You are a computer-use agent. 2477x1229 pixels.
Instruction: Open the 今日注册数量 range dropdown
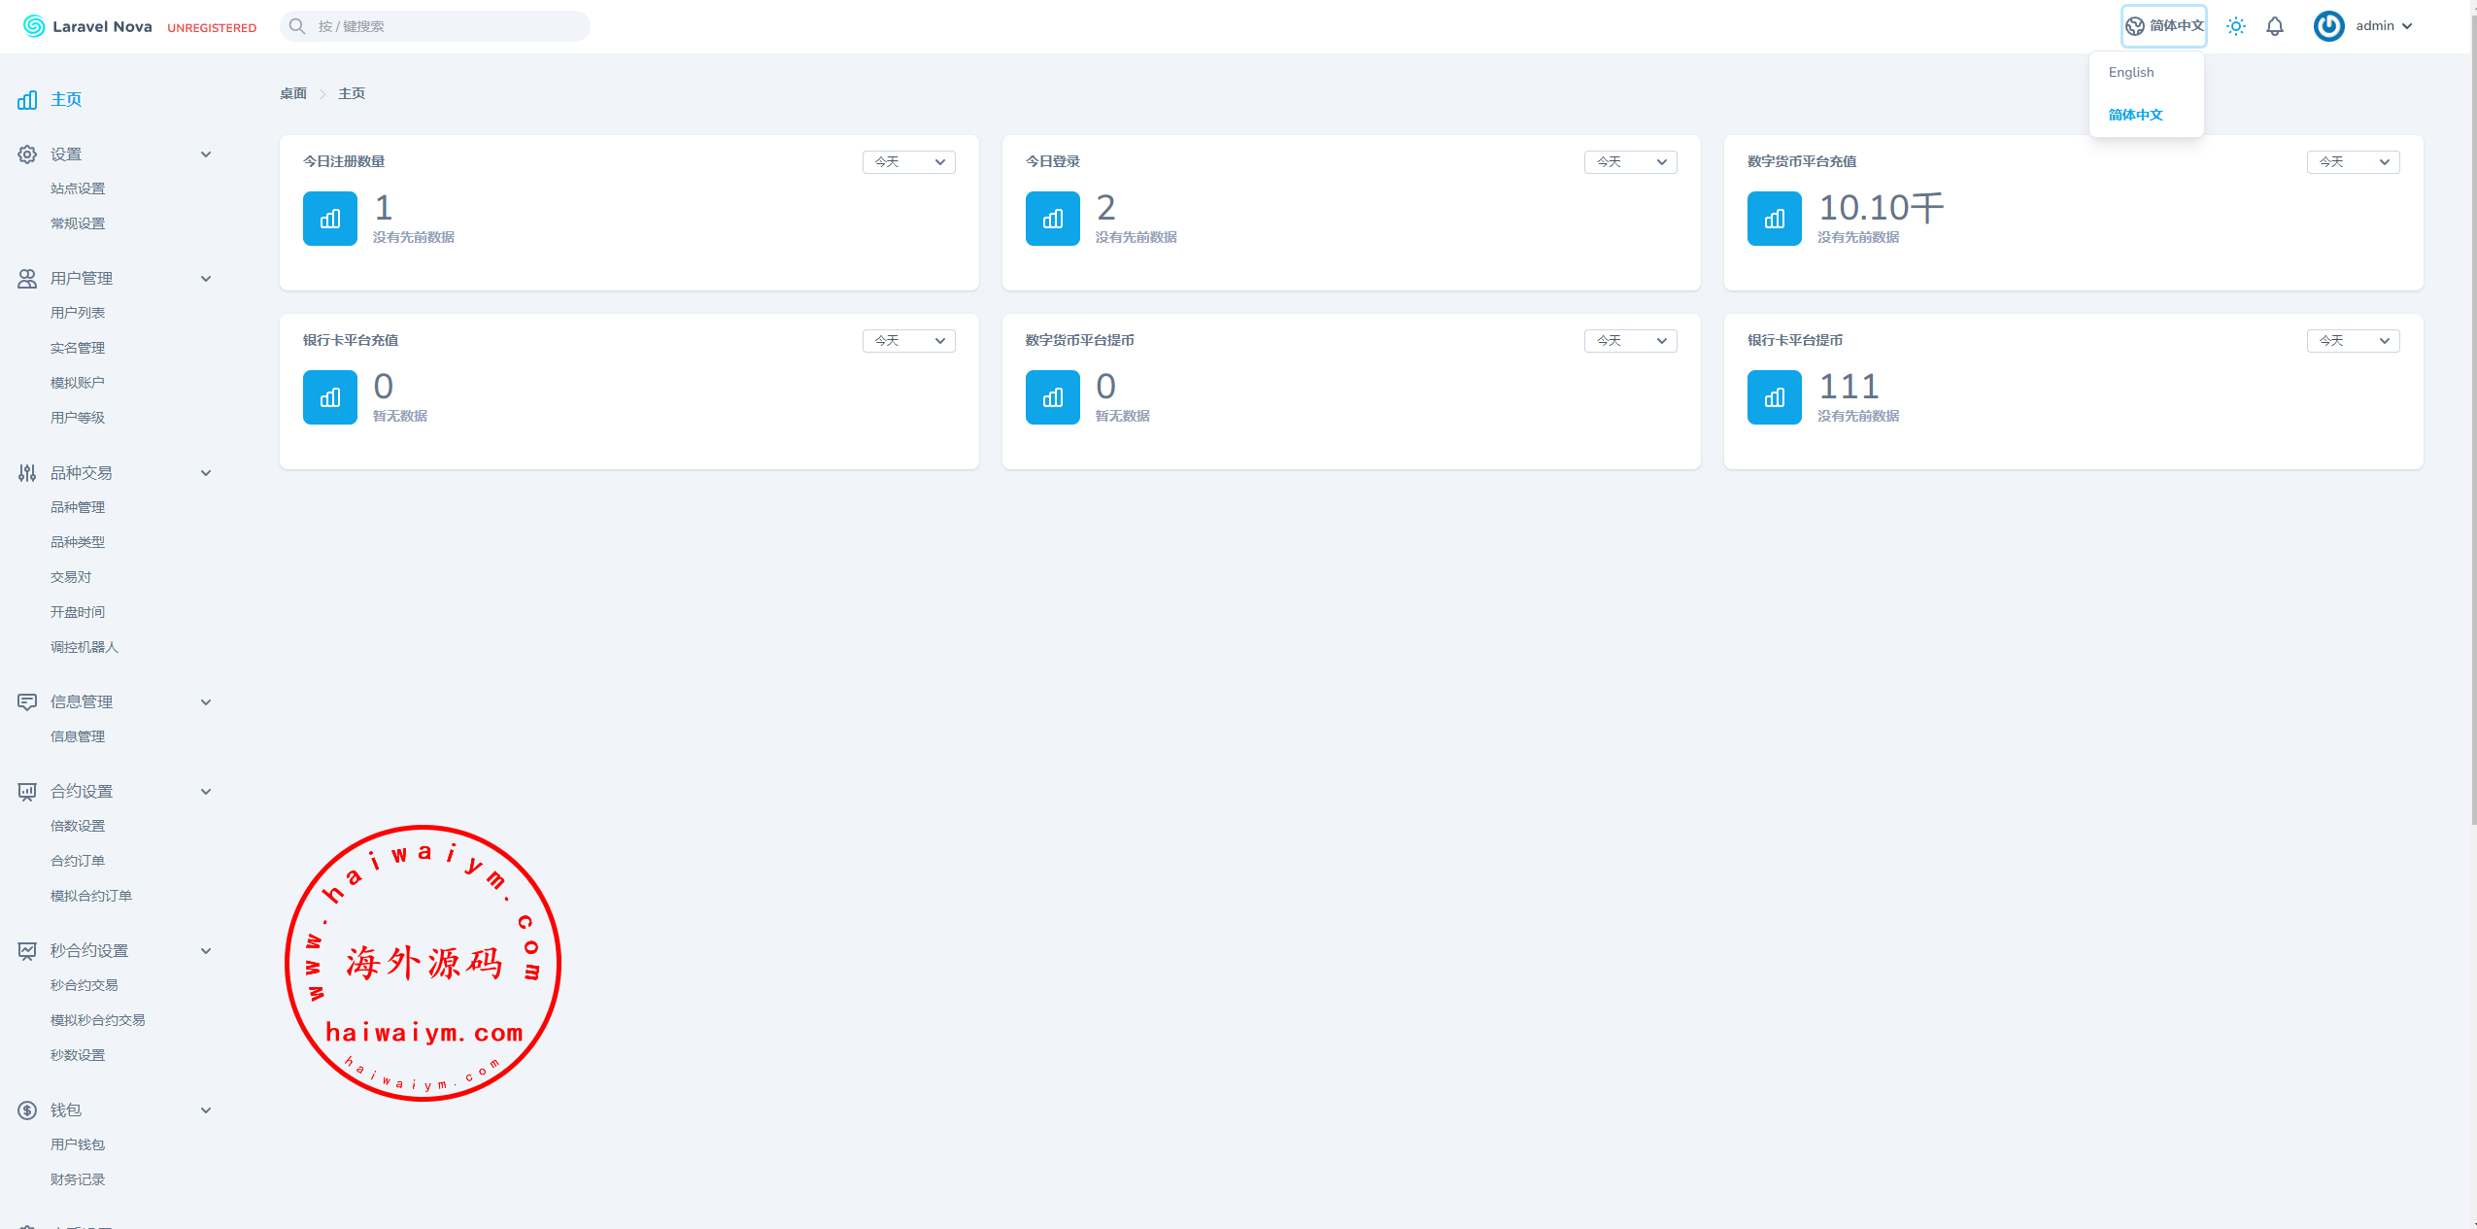pyautogui.click(x=908, y=162)
